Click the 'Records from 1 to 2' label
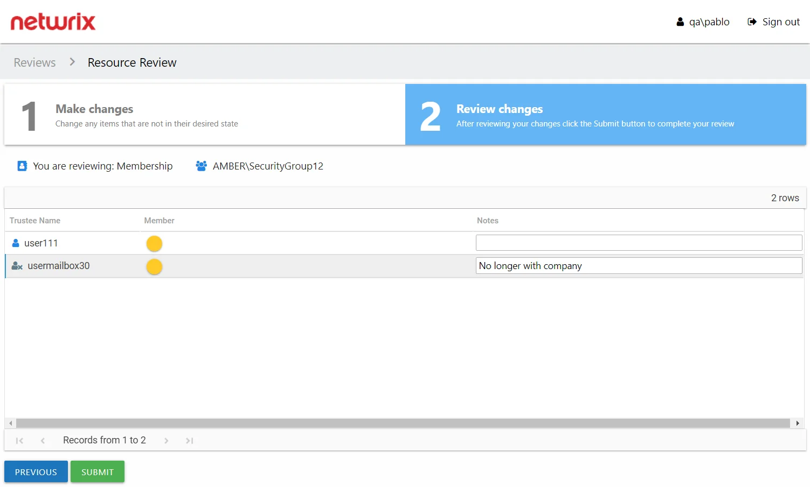Image resolution: width=810 pixels, height=487 pixels. click(x=105, y=440)
